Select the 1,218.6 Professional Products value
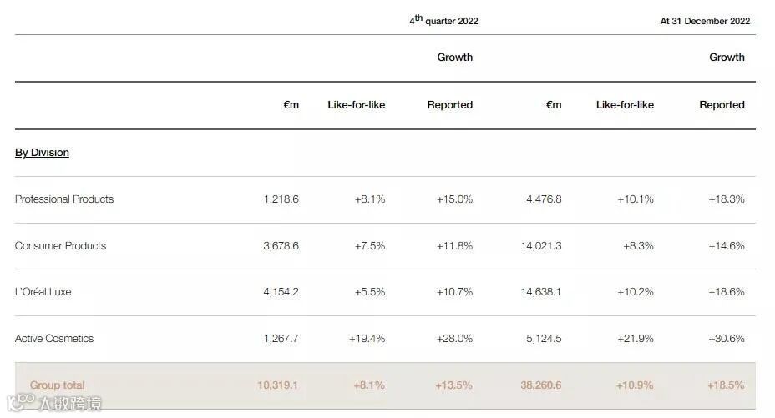The image size is (775, 418). coord(281,199)
